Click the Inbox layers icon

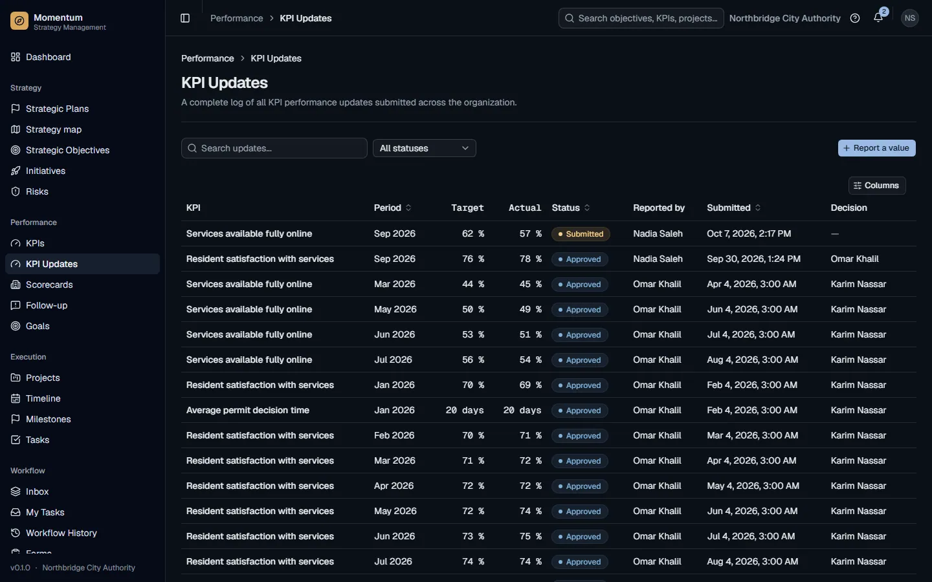click(x=16, y=491)
